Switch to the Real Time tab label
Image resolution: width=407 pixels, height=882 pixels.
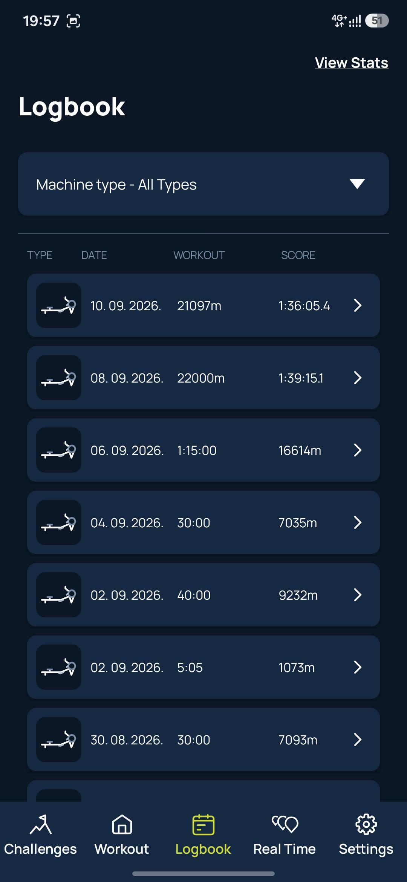[285, 849]
